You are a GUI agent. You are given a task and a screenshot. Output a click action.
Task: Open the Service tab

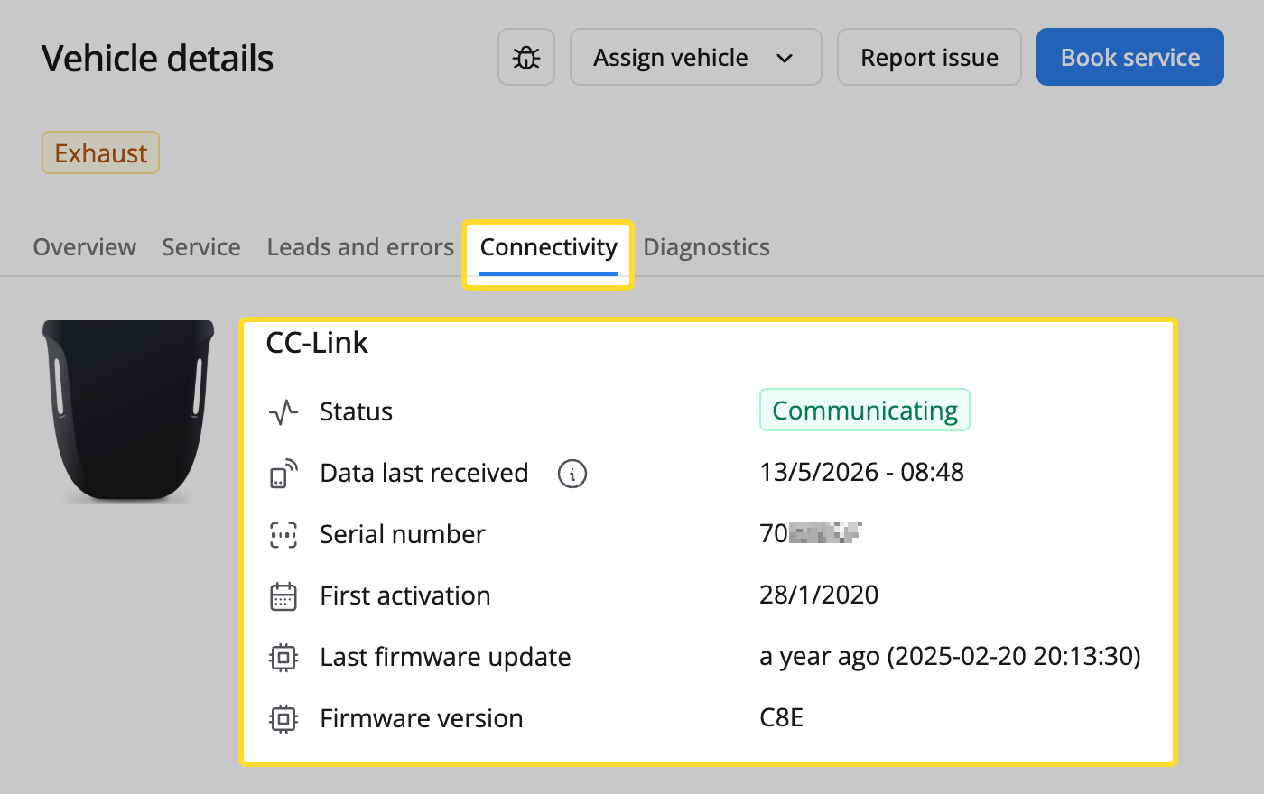[x=201, y=247]
